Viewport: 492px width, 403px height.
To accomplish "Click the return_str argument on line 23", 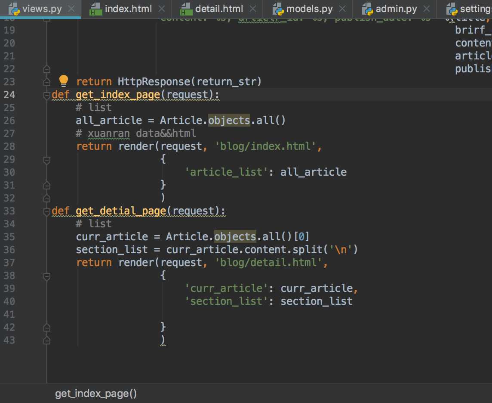I will (226, 82).
